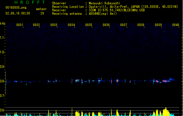183x116 pixels.
Task: Click the 0840 time marker
Action: coord(176,25)
